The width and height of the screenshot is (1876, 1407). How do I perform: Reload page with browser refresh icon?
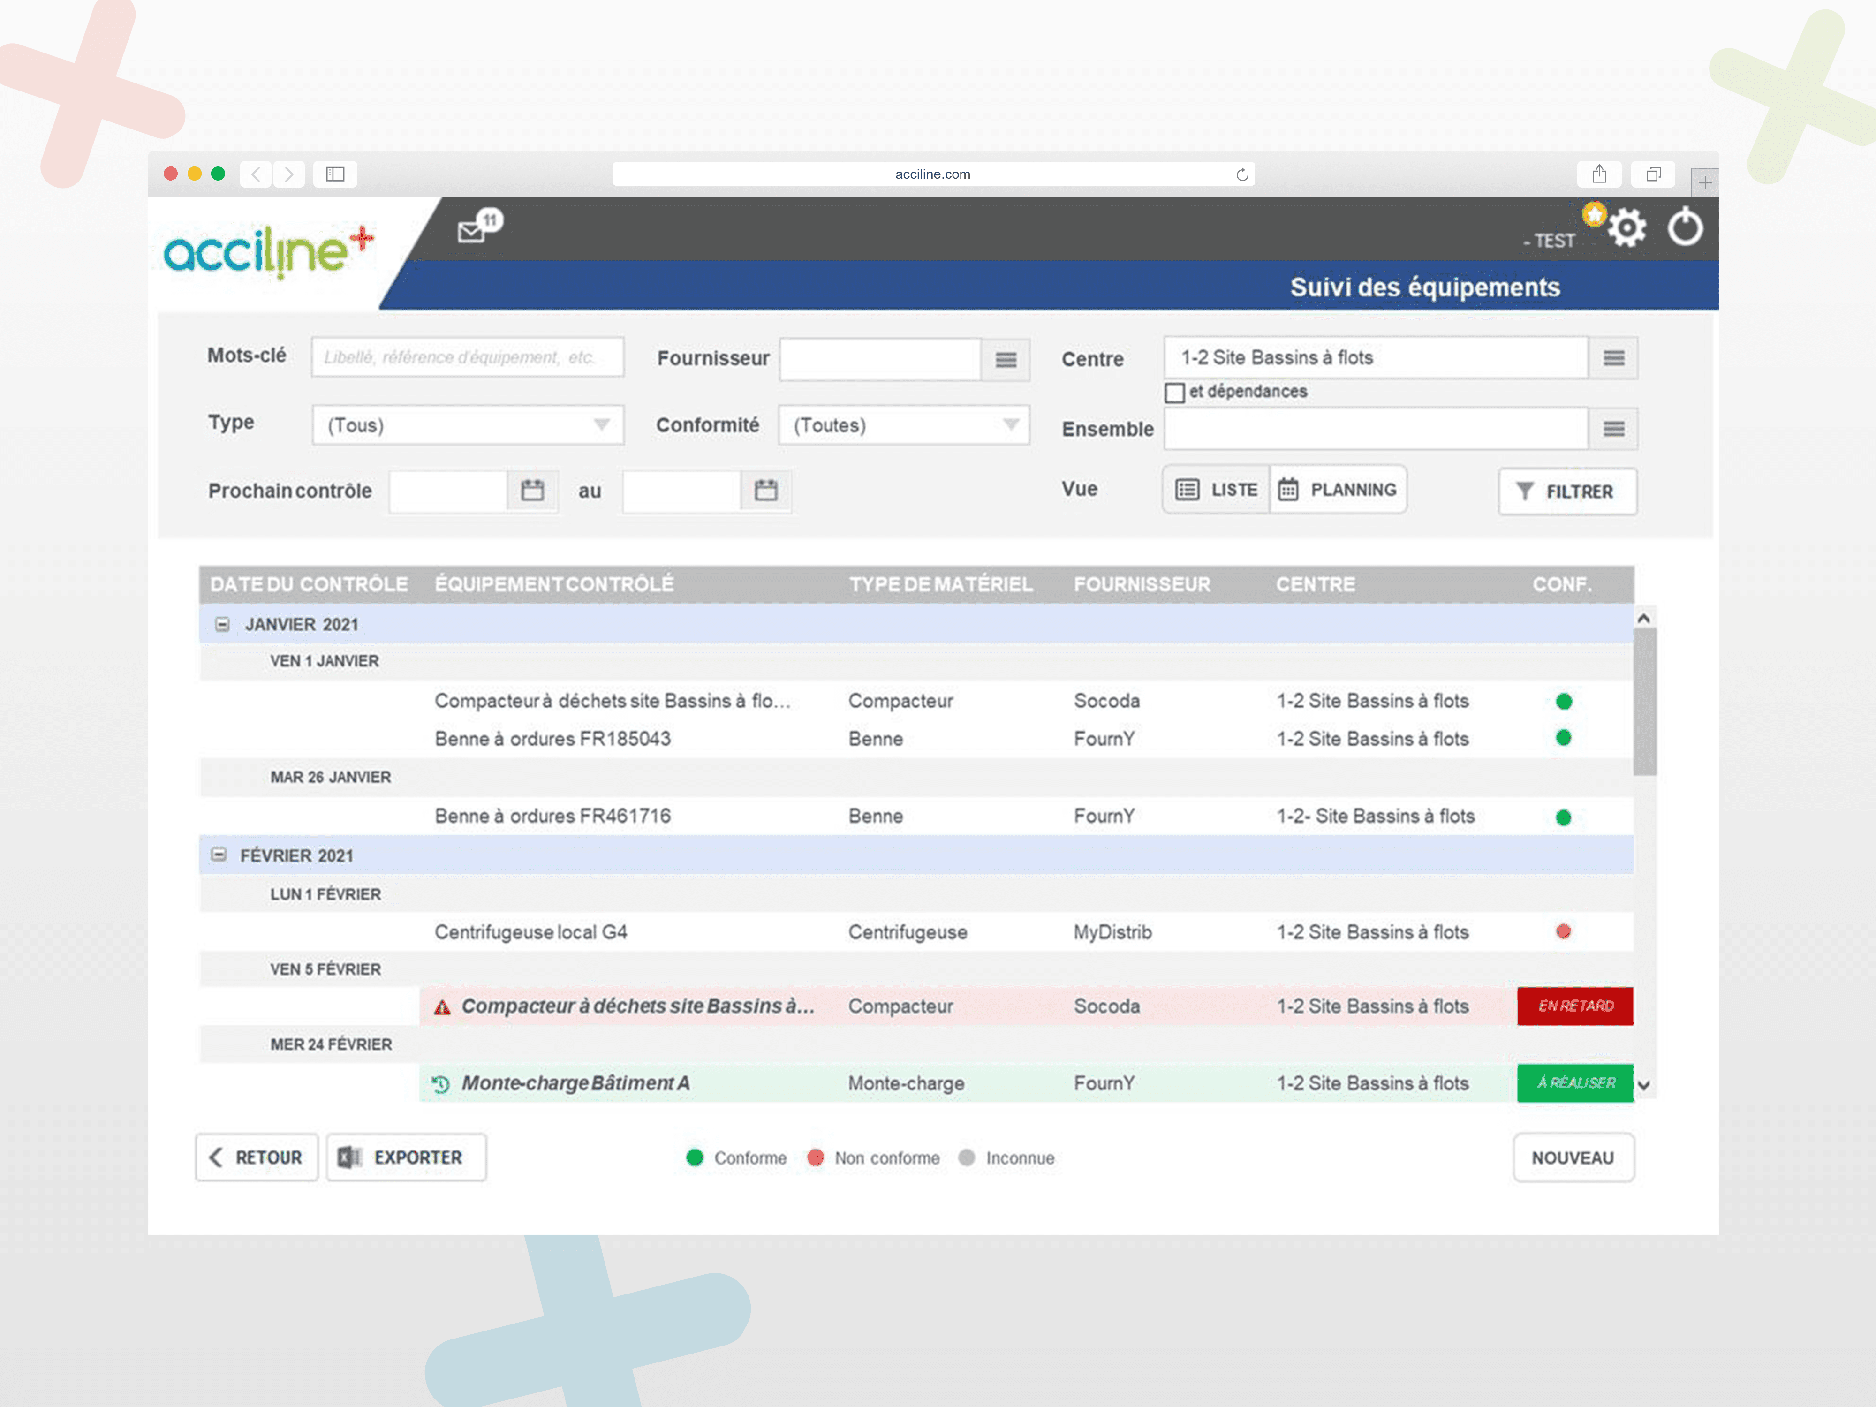coord(1241,175)
